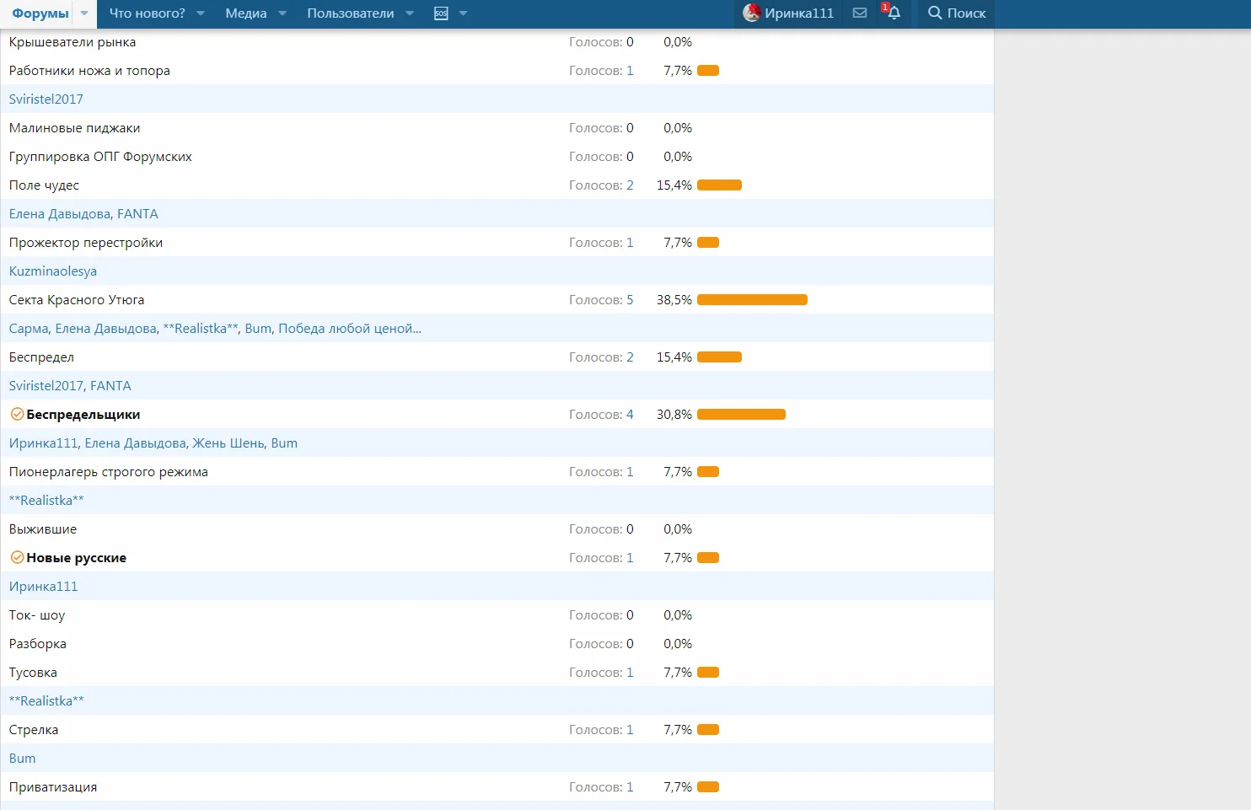
Task: Open voter Елена Давыдова under Поле чудес
Action: tap(58, 214)
